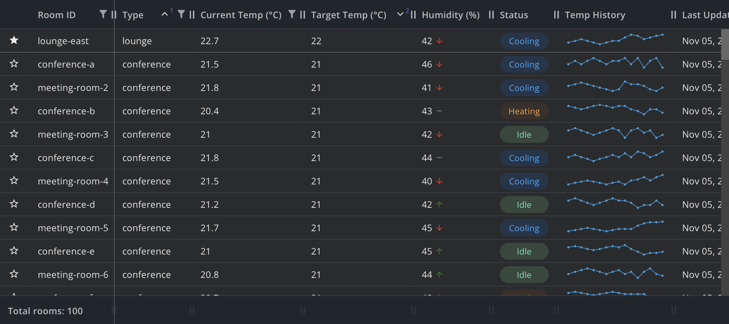Click the resize handle before Temp History column
This screenshot has height=324, width=729.
pyautogui.click(x=557, y=15)
